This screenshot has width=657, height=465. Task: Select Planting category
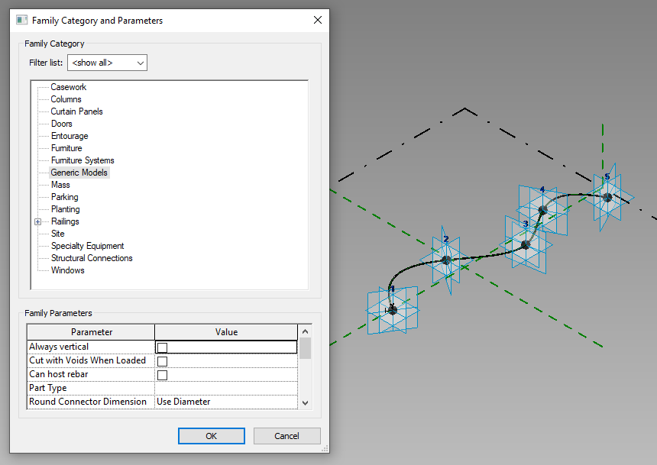[x=66, y=209]
